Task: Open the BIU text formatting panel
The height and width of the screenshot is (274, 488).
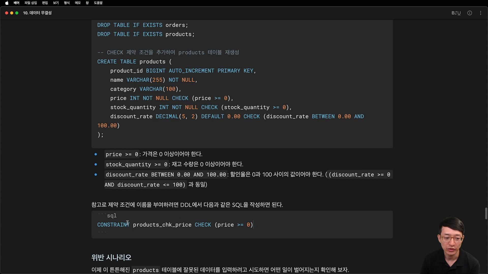Action: pos(456,13)
